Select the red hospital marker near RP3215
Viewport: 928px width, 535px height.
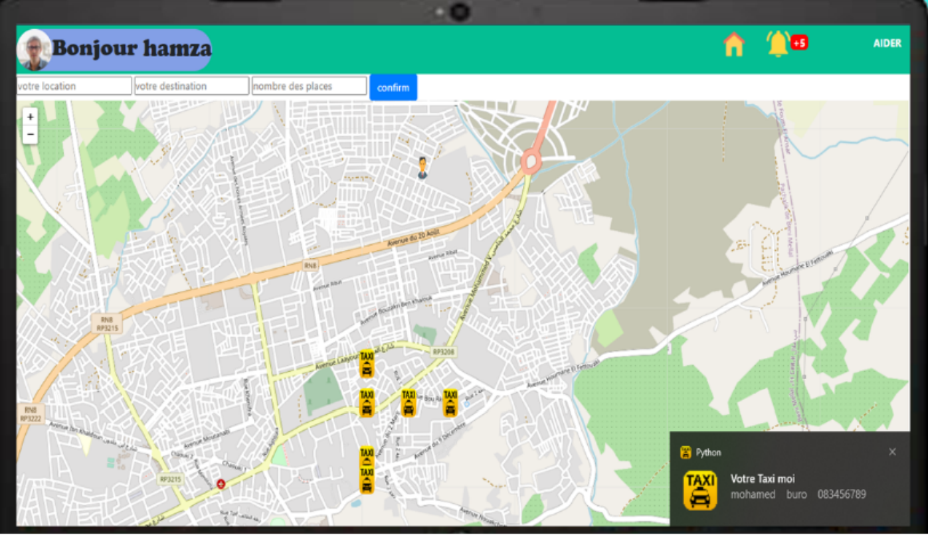[x=221, y=483]
